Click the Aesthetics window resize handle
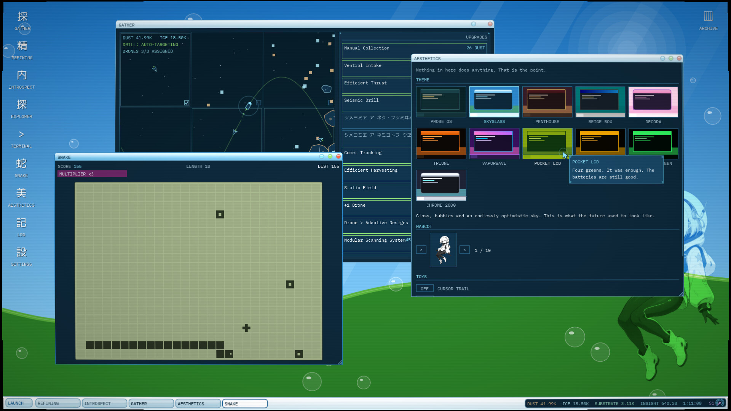The image size is (731, 411). (x=681, y=294)
